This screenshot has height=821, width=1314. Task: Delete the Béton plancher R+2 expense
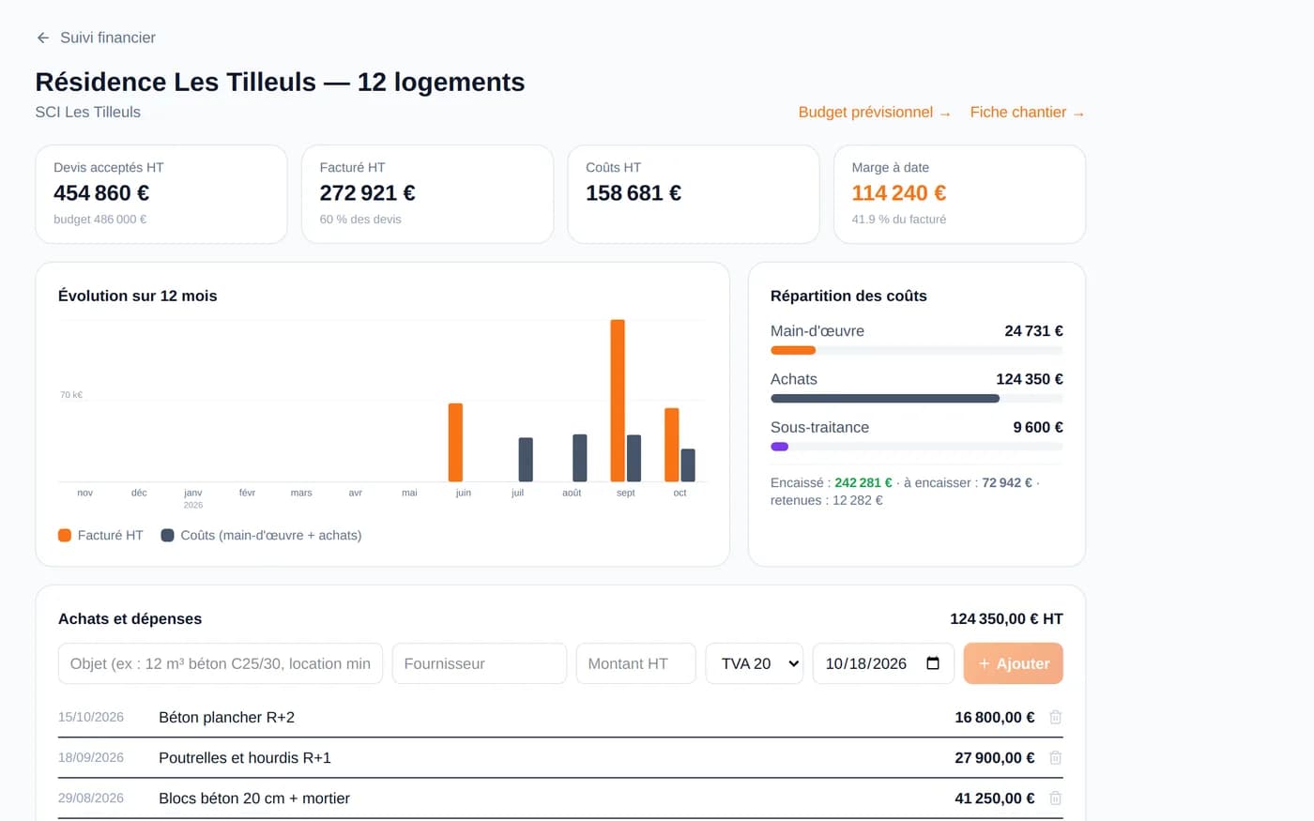[x=1055, y=717]
